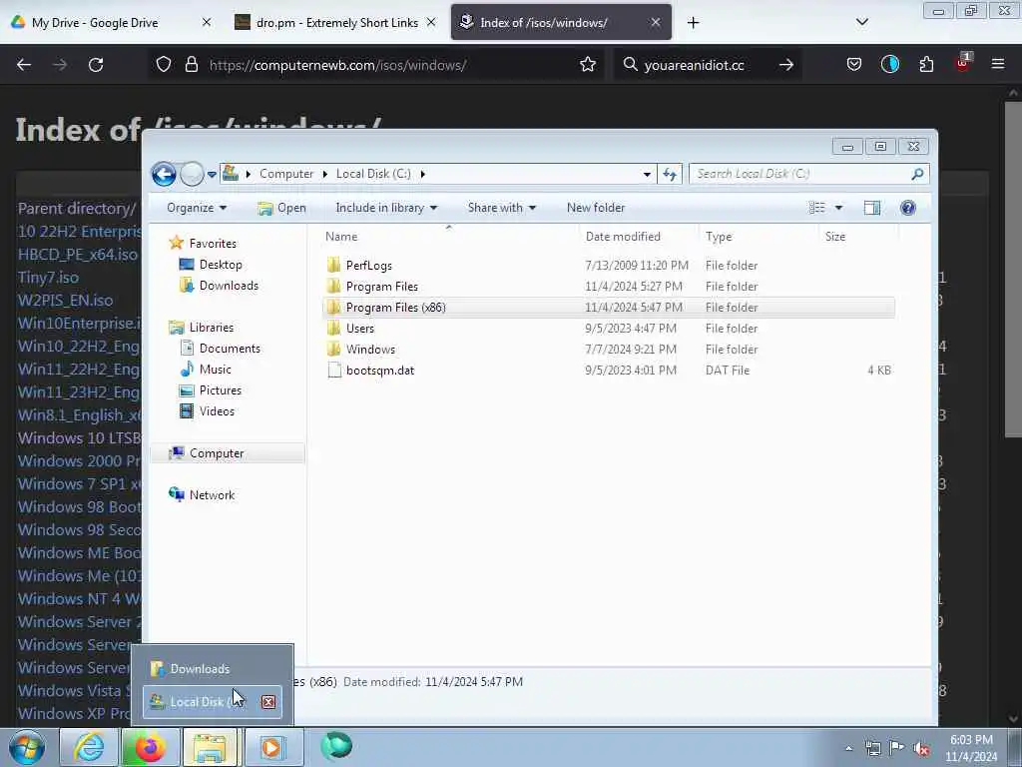
Task: Click the Open toolbar button
Action: [x=281, y=208]
